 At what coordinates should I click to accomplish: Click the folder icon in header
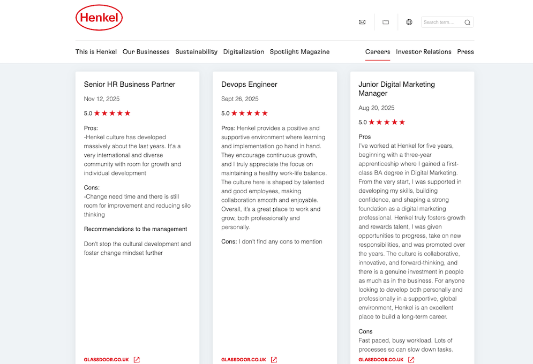pyautogui.click(x=386, y=22)
